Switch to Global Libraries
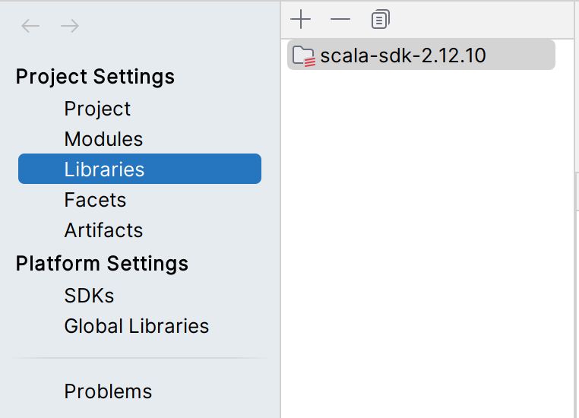 [x=137, y=326]
